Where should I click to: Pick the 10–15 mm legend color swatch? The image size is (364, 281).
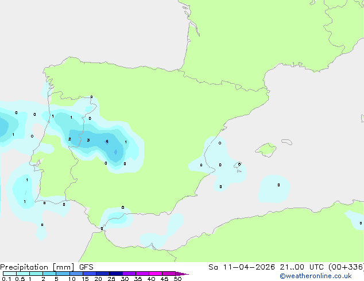coord(76,274)
